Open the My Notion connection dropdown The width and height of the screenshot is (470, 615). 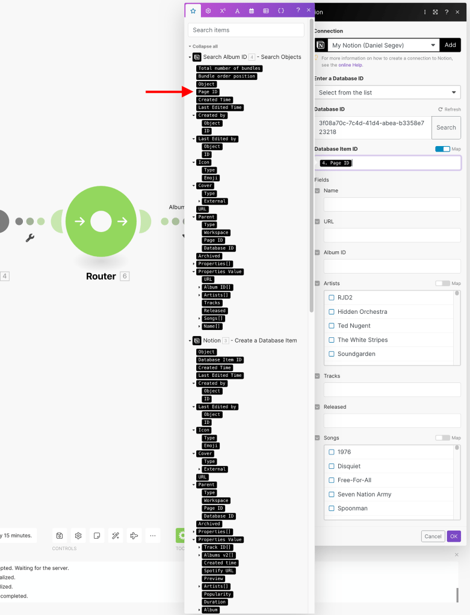tap(383, 45)
